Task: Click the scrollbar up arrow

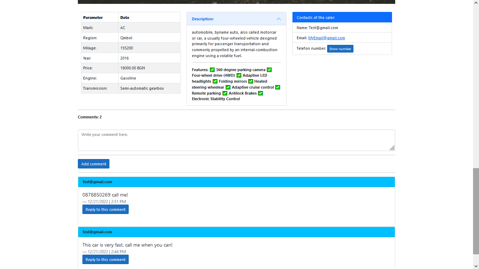Action: coord(476,2)
